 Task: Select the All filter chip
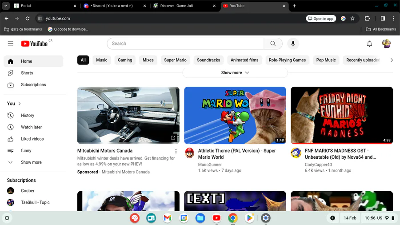pos(83,60)
